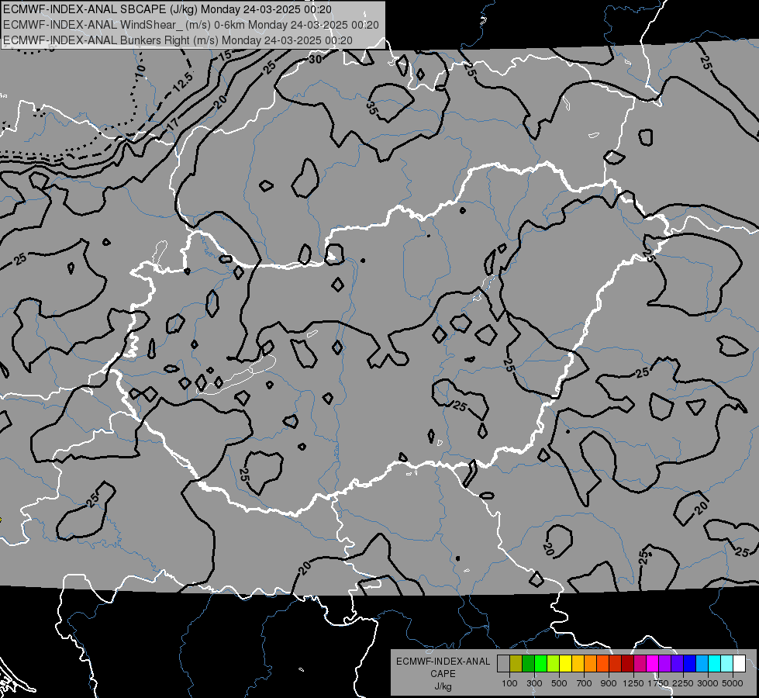Click the 3000 legend value
This screenshot has width=759, height=698.
coord(708,683)
